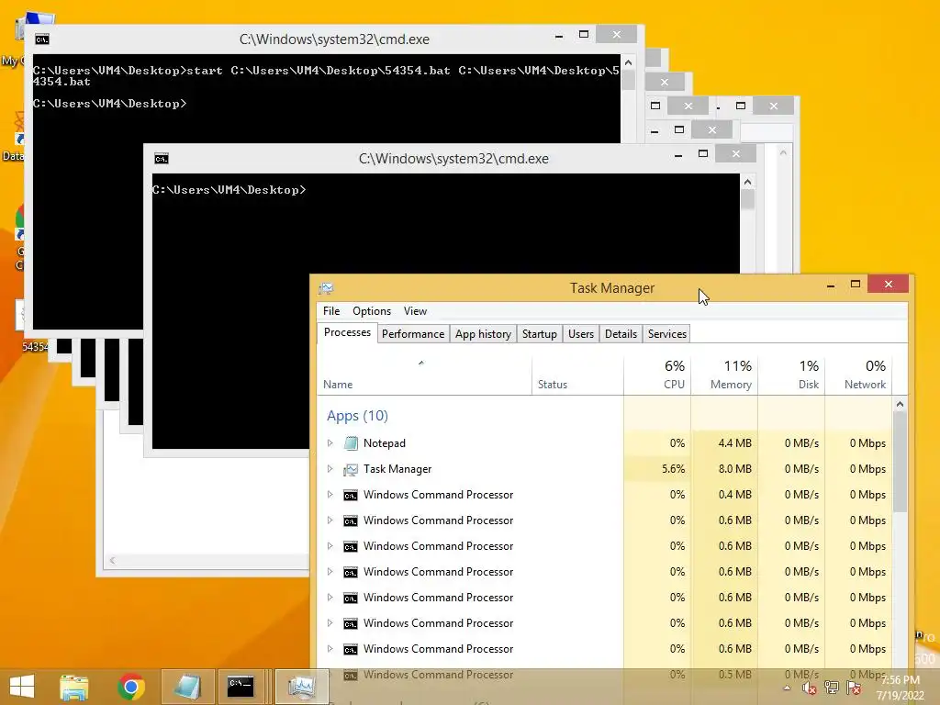940x705 pixels.
Task: Click the scroll-up arrow in Task Manager list
Action: pyautogui.click(x=900, y=405)
